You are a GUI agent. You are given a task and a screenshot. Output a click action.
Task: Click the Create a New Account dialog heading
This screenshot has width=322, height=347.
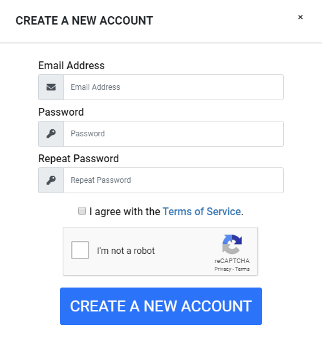(x=84, y=21)
